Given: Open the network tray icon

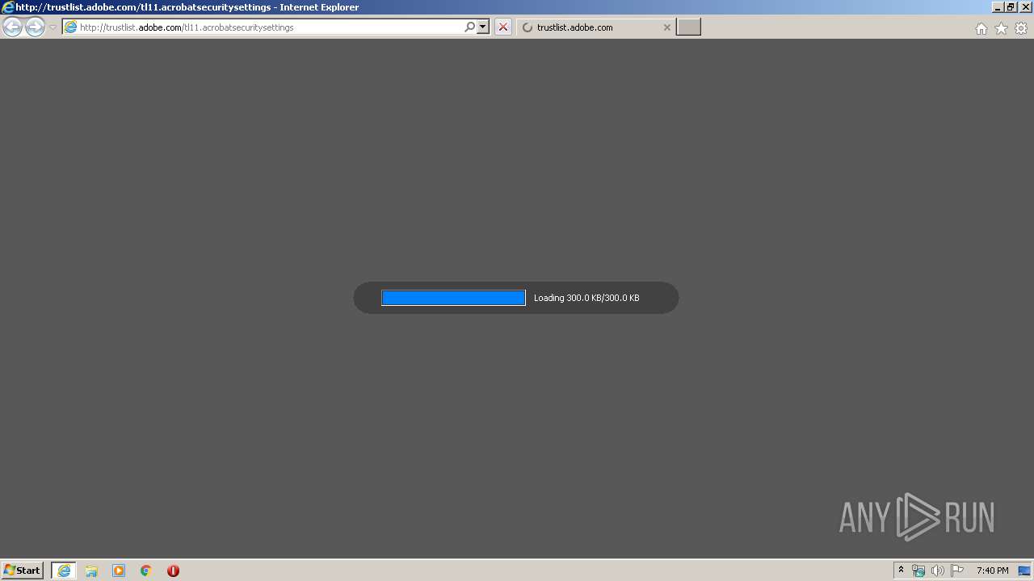Looking at the screenshot, I should click(x=918, y=571).
